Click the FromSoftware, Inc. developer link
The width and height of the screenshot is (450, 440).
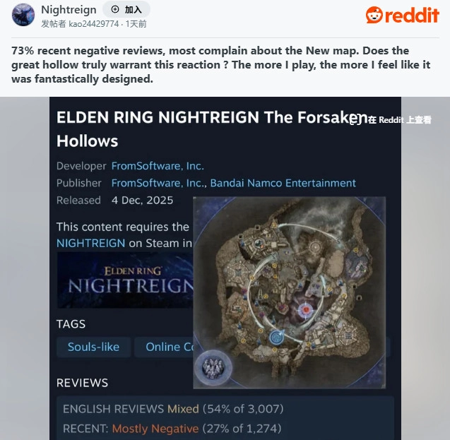click(x=158, y=166)
